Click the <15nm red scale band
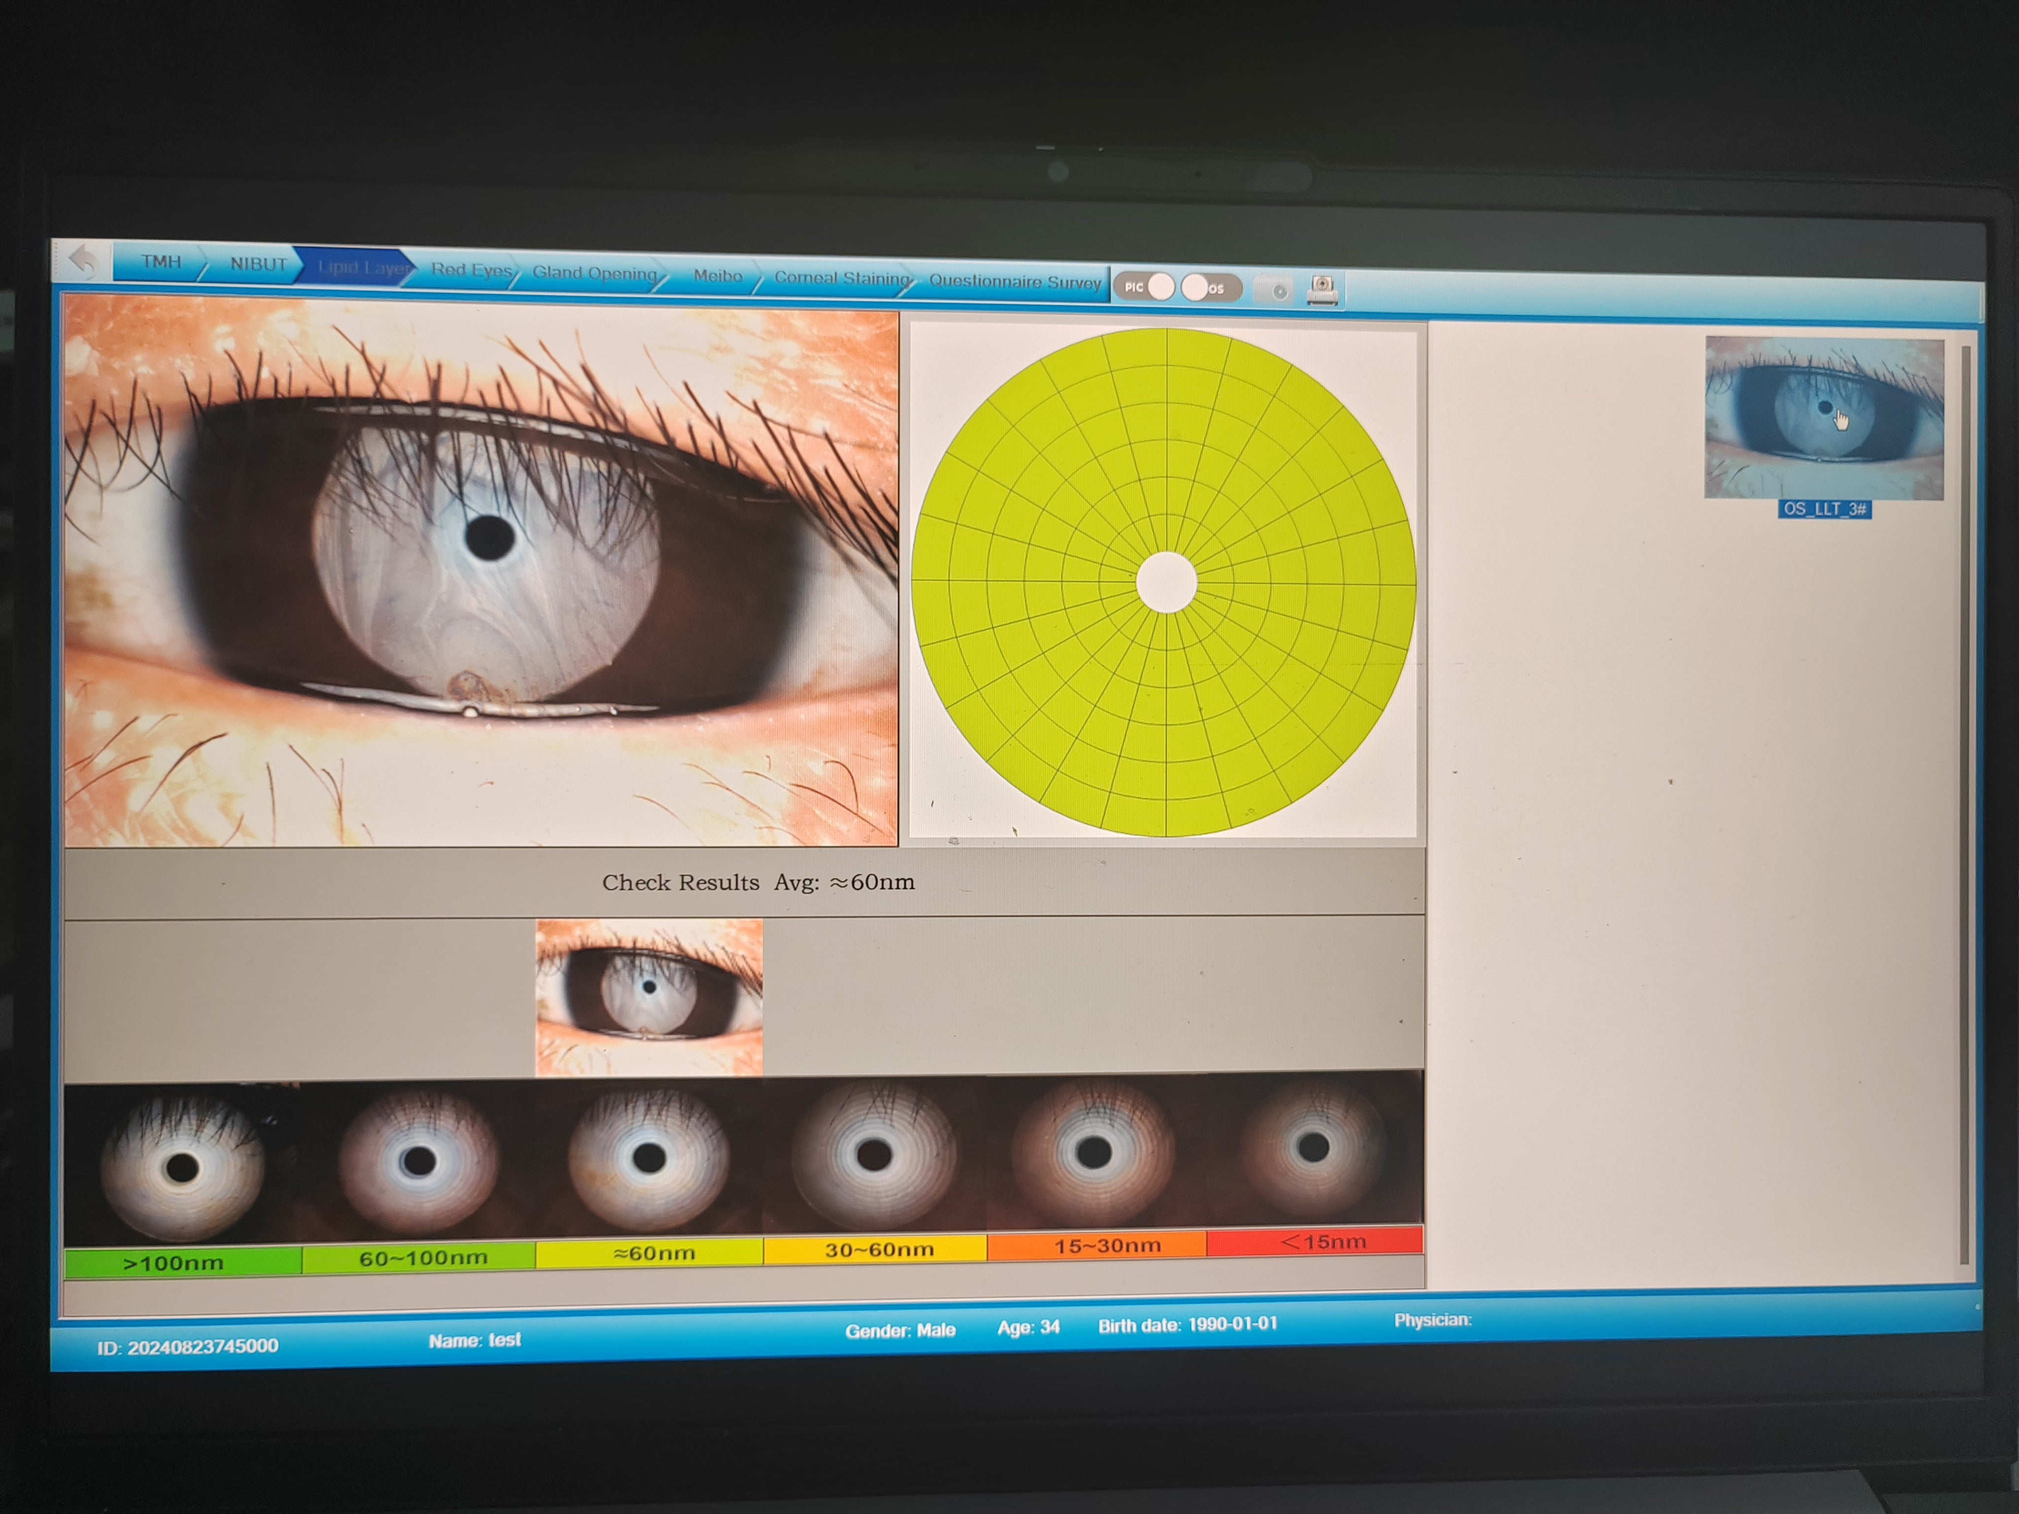This screenshot has height=1514, width=2019. pyautogui.click(x=1323, y=1242)
